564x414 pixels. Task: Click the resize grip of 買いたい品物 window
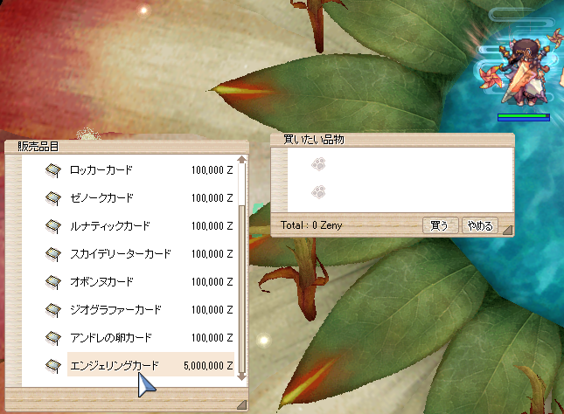click(x=507, y=230)
